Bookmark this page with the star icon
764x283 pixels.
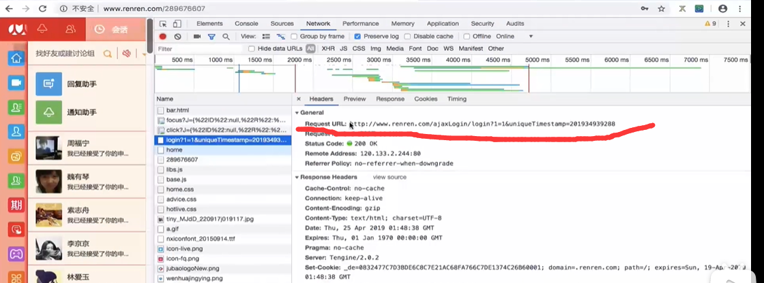(x=661, y=9)
